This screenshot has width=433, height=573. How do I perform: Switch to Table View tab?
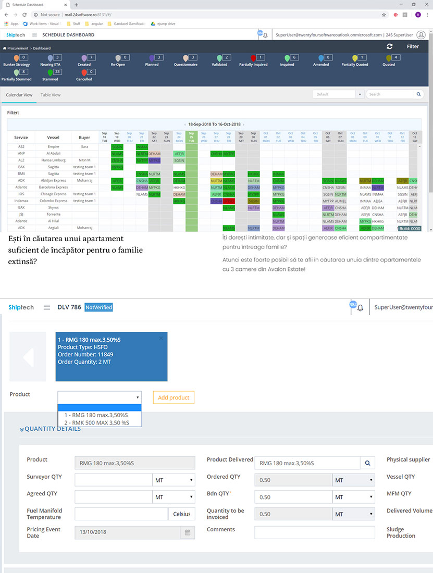[51, 95]
